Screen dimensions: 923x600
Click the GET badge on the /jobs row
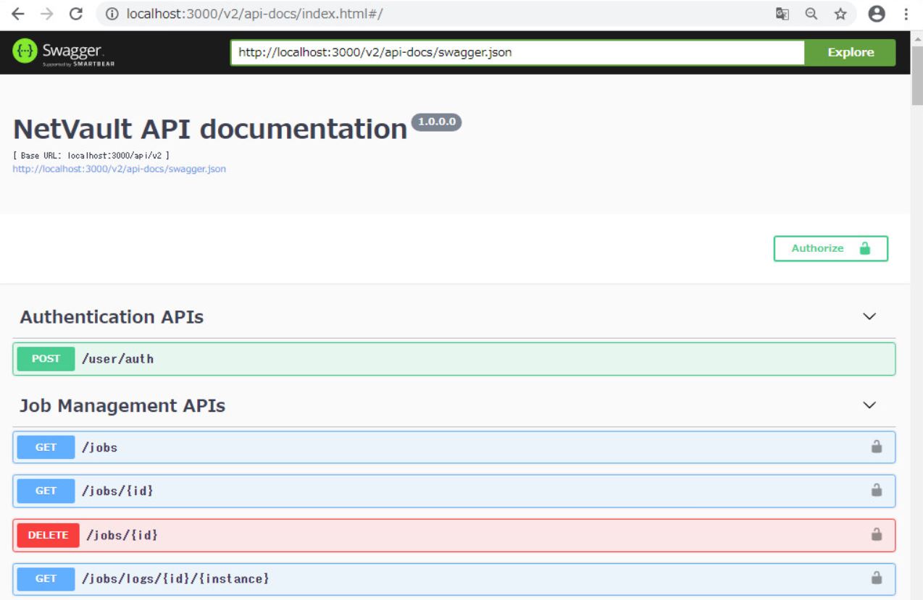click(46, 447)
